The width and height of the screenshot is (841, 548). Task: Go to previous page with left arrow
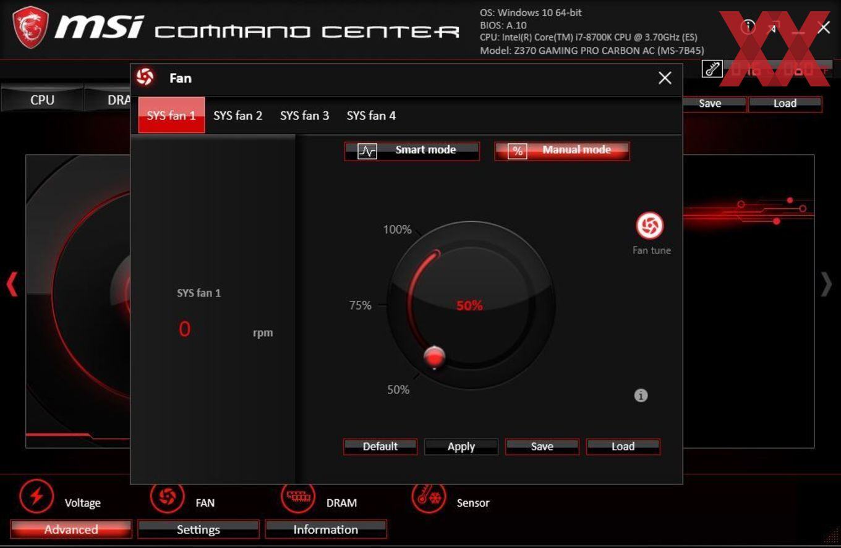click(12, 284)
